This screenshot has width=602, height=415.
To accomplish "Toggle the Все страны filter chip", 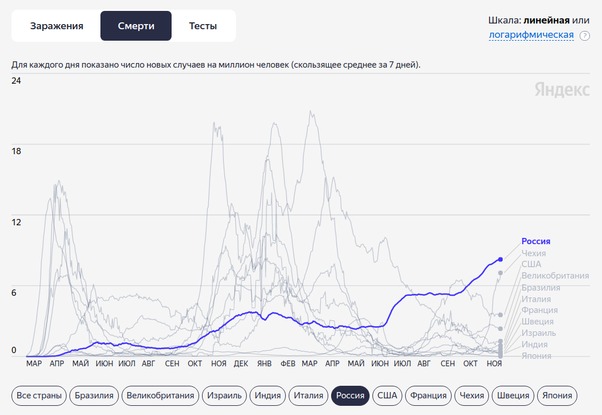I will [x=38, y=396].
